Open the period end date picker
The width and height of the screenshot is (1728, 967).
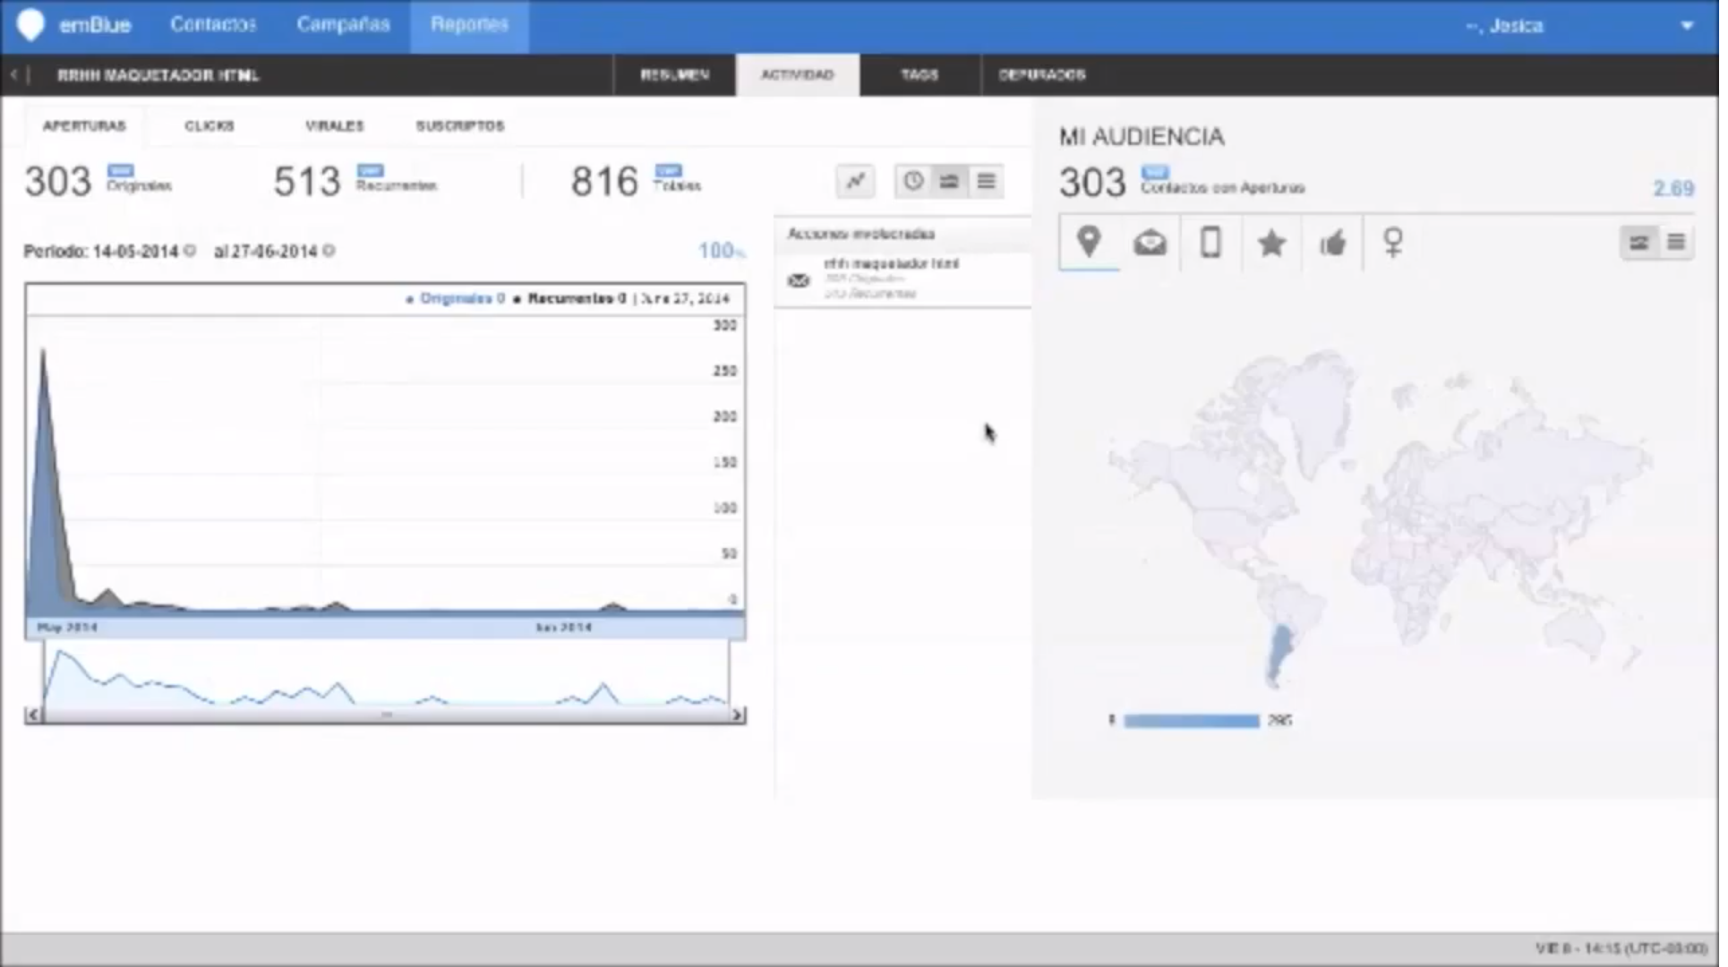[330, 252]
